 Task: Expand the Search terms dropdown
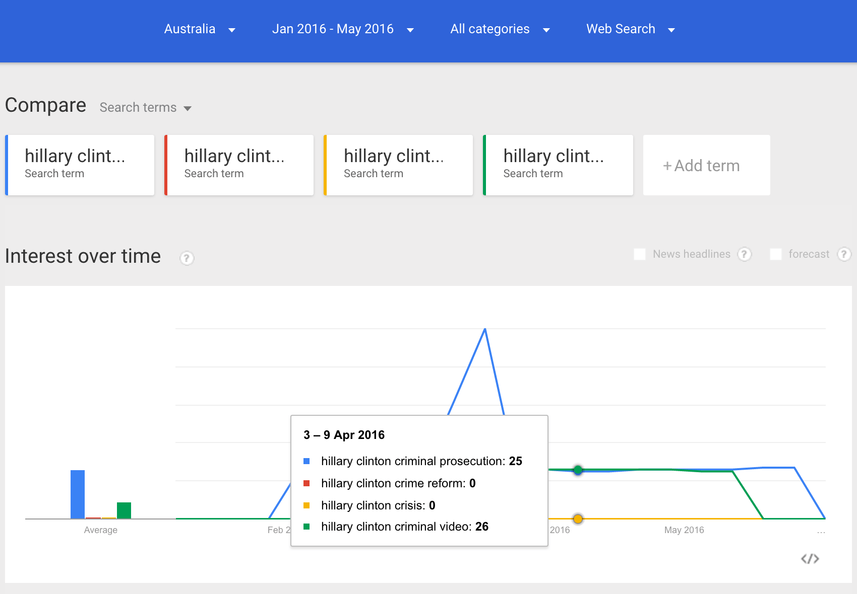pyautogui.click(x=145, y=108)
